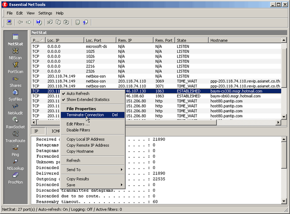
Task: Click the Loc. Port column header
Action: pyautogui.click(x=100, y=40)
